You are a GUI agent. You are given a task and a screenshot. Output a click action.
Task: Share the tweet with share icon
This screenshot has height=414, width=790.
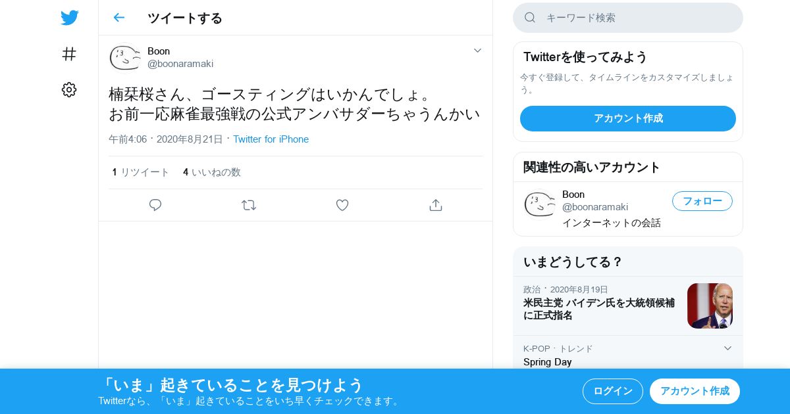pyautogui.click(x=435, y=205)
